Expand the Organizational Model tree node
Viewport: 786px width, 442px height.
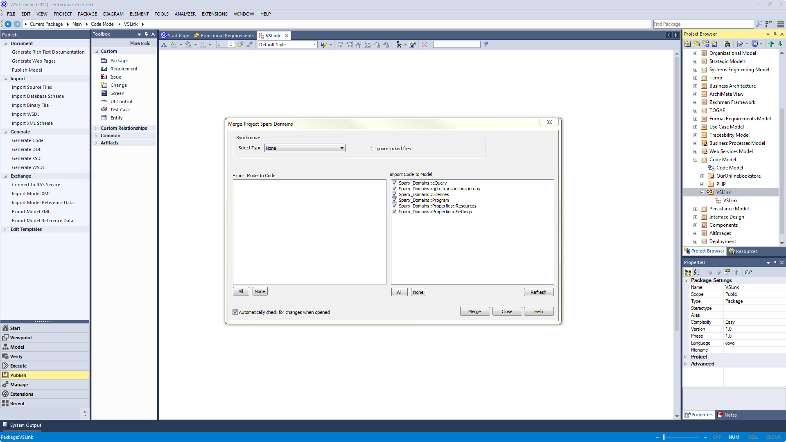pos(695,53)
